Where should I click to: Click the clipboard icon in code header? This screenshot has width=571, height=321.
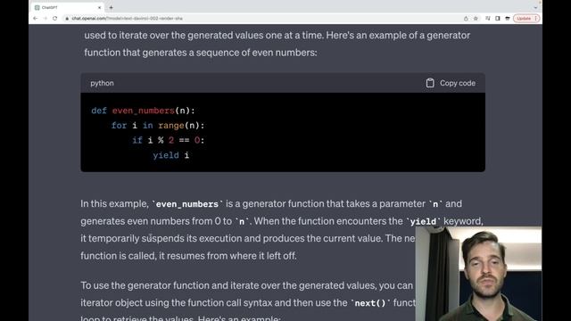(x=430, y=83)
